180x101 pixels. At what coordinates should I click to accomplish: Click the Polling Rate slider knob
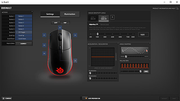[x=141, y=71]
